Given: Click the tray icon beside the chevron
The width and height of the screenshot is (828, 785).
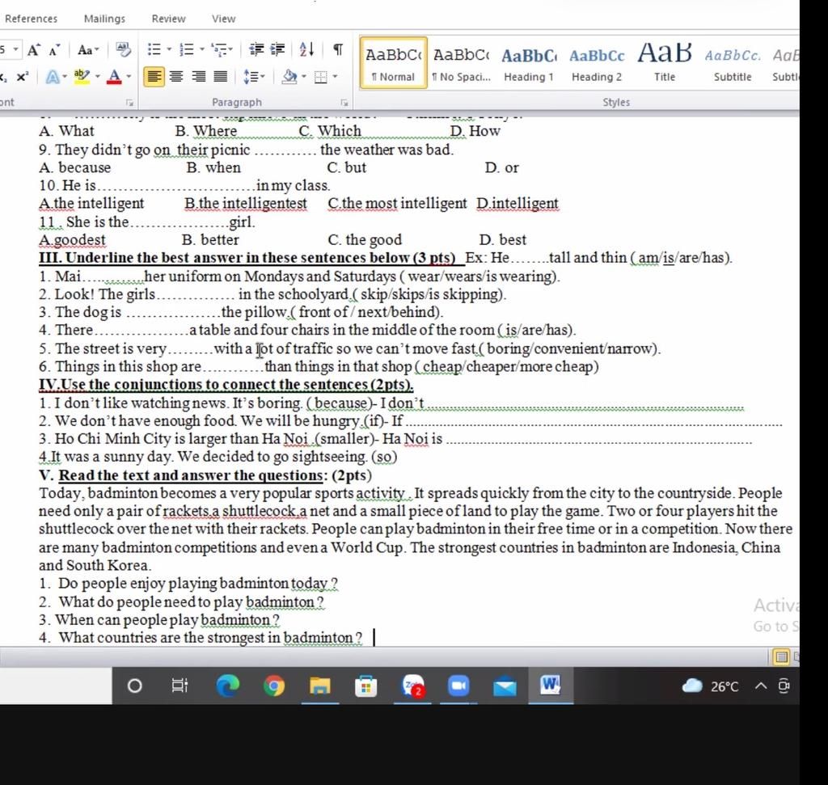Looking at the screenshot, I should pyautogui.click(x=784, y=686).
